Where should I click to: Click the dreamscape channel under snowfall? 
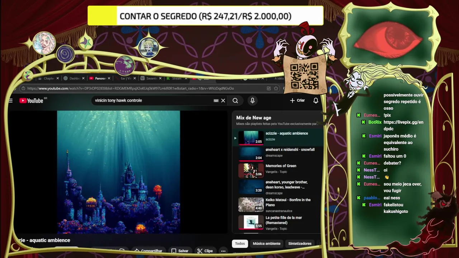click(x=274, y=156)
